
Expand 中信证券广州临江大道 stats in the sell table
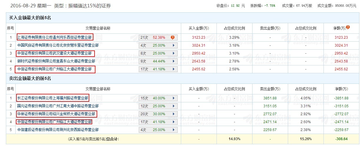coord(174,122)
